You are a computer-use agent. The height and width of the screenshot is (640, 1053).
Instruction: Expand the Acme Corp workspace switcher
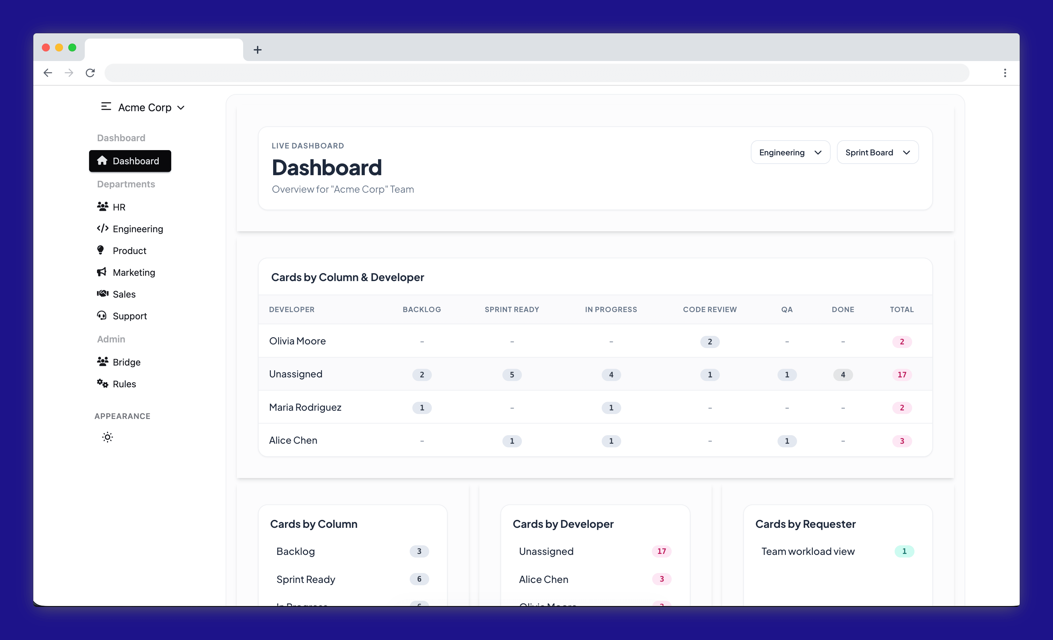click(181, 108)
